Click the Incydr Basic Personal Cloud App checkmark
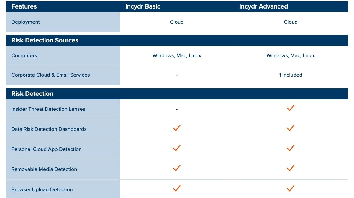The image size is (354, 198). tap(177, 148)
